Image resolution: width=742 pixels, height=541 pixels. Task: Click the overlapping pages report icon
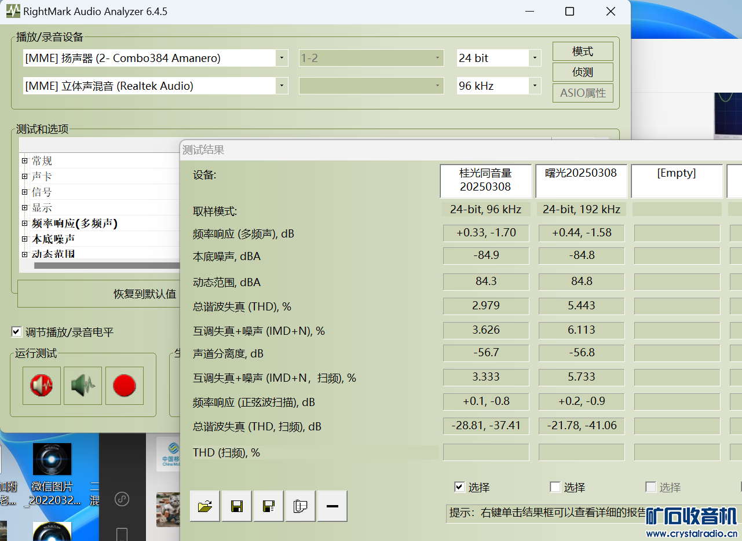[300, 506]
